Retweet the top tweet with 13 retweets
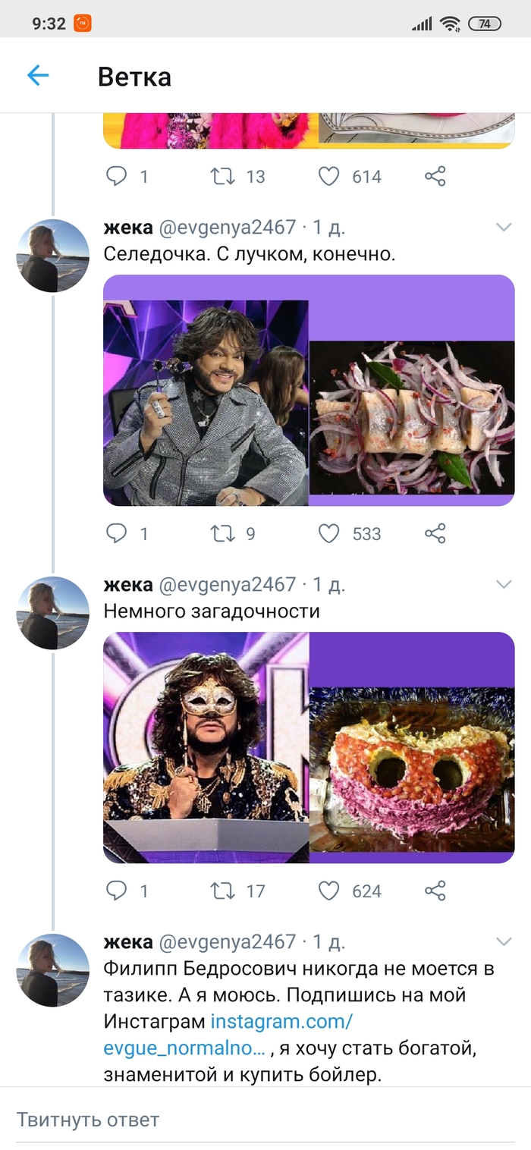Viewport: 531px width, 1150px height. (x=223, y=177)
